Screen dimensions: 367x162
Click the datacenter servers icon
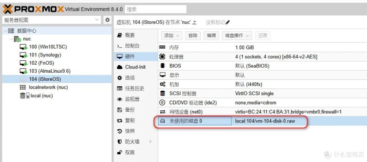click(11, 31)
